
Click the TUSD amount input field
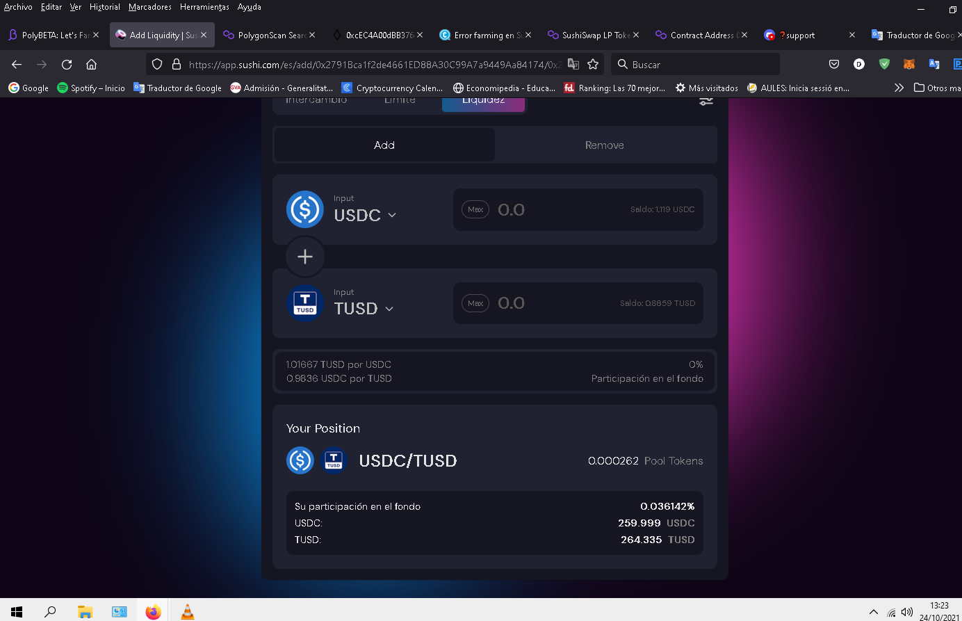tap(578, 303)
